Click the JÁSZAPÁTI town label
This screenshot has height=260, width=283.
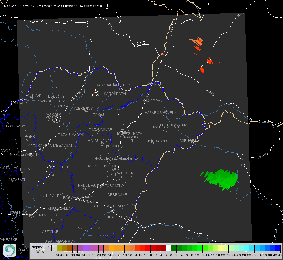16,179
